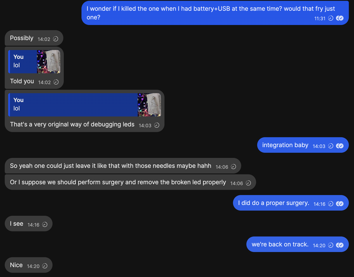Click double-check icon on 'integration baby' message
354x277 pixels.
340,146
